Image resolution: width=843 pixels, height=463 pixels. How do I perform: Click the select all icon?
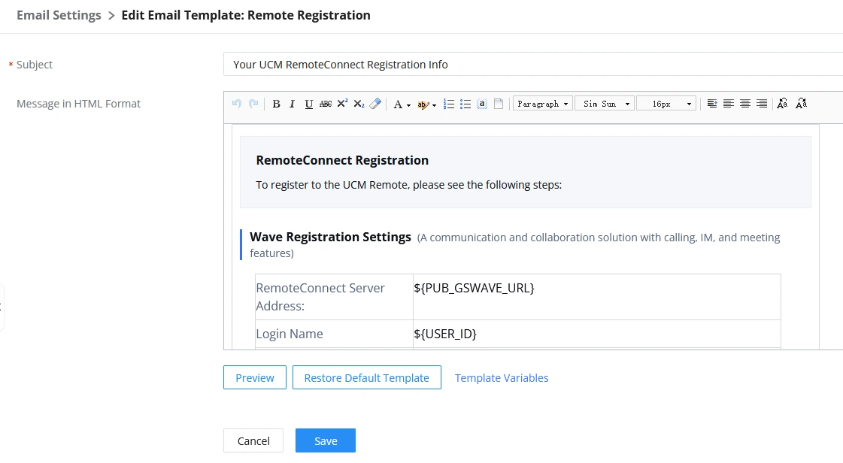tap(482, 104)
